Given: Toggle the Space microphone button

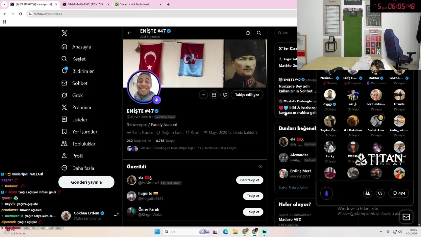Looking at the screenshot, I should [x=326, y=194].
